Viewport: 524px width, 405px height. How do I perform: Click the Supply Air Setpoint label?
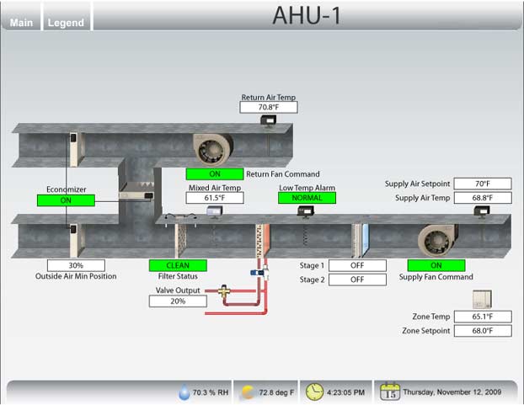coord(417,184)
